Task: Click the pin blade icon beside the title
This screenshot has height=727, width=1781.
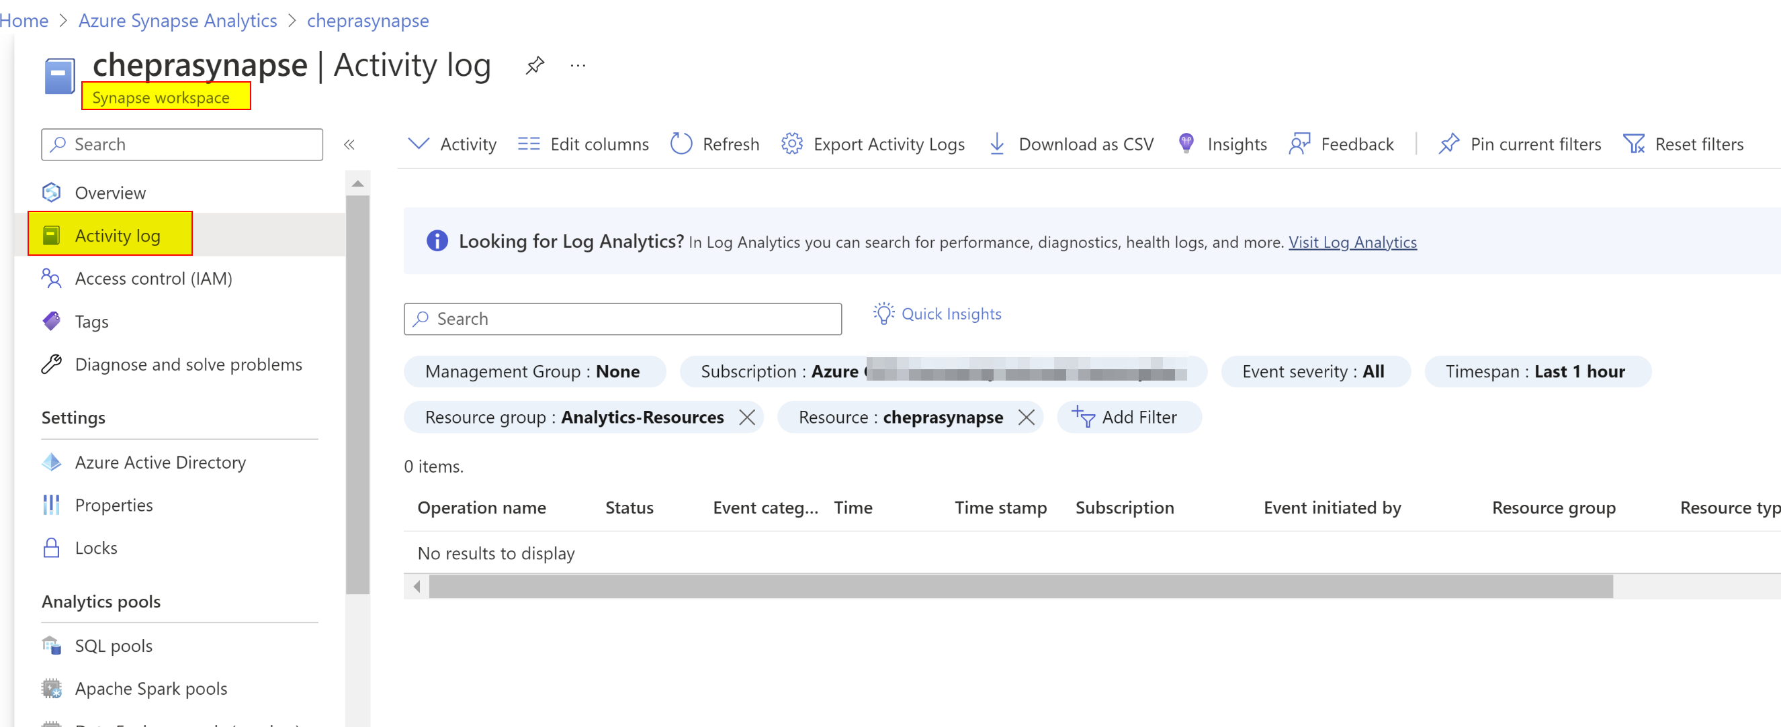Action: coord(535,66)
